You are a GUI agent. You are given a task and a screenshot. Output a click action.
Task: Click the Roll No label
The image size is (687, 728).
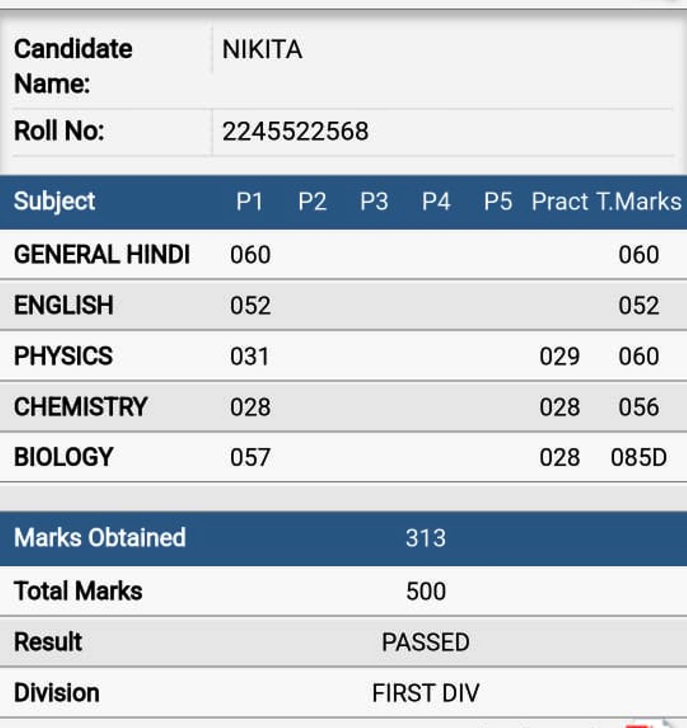click(x=59, y=131)
